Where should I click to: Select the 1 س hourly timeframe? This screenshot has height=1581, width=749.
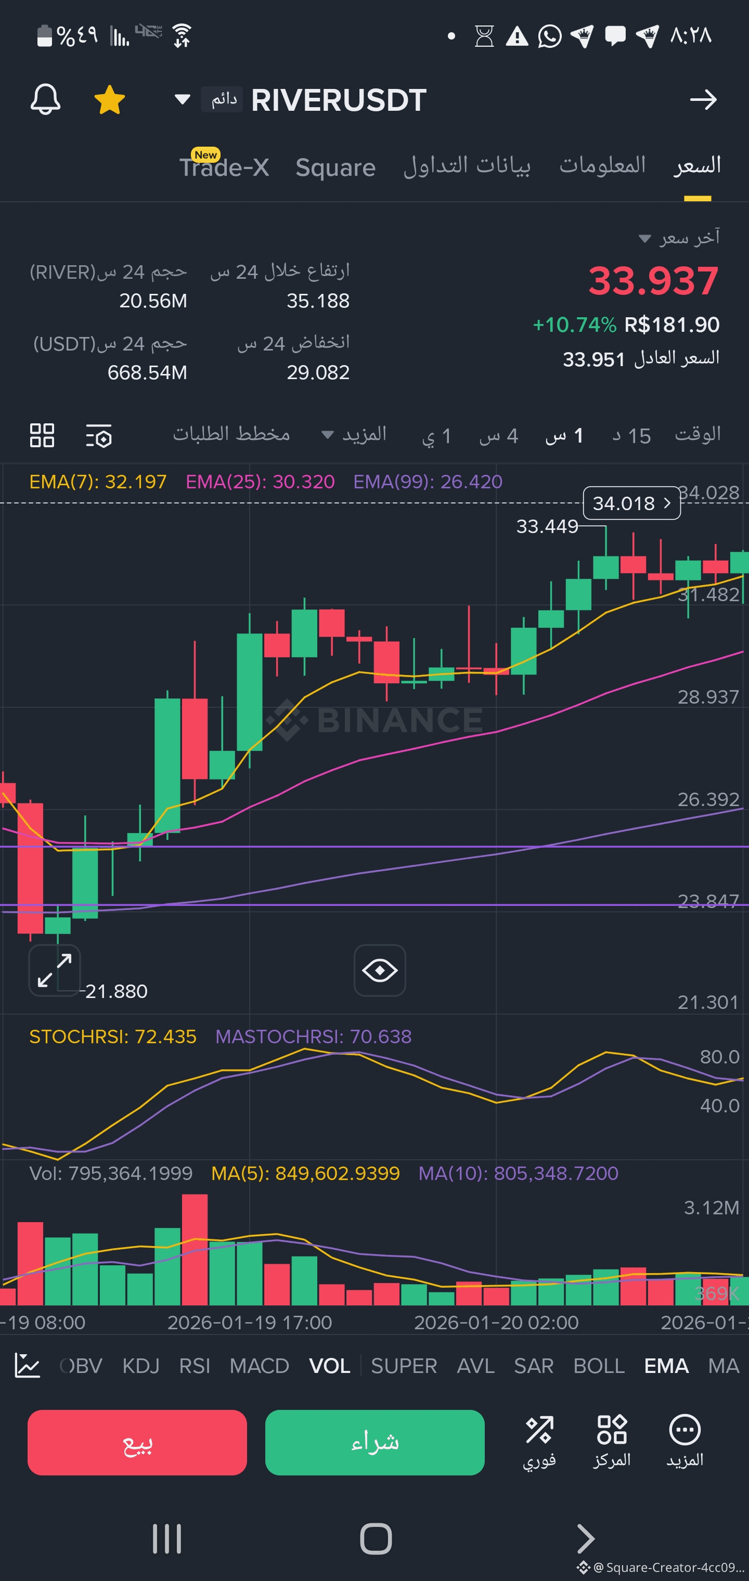pos(564,436)
